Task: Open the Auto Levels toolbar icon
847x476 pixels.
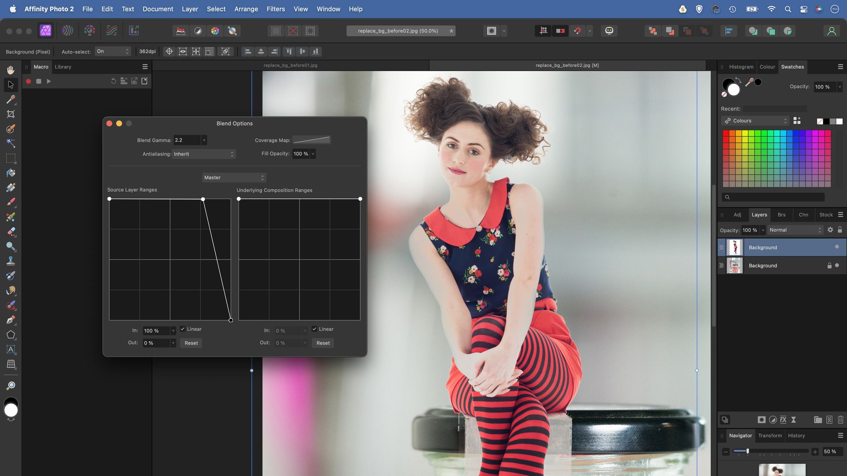Action: point(181,31)
